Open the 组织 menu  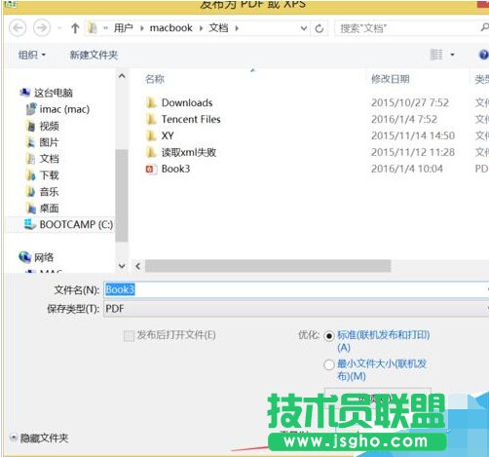click(x=32, y=55)
